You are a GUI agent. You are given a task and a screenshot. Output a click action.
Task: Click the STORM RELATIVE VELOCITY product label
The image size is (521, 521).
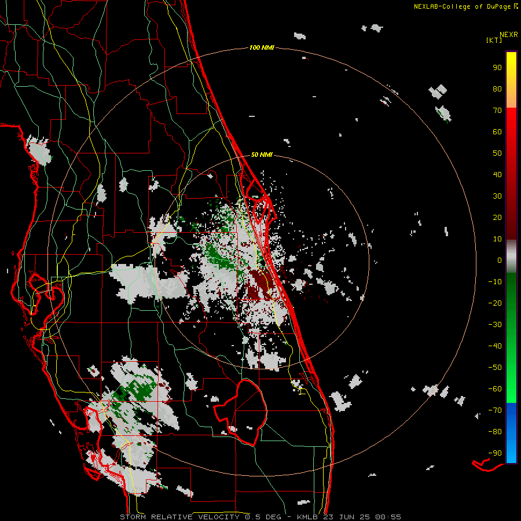point(180,517)
